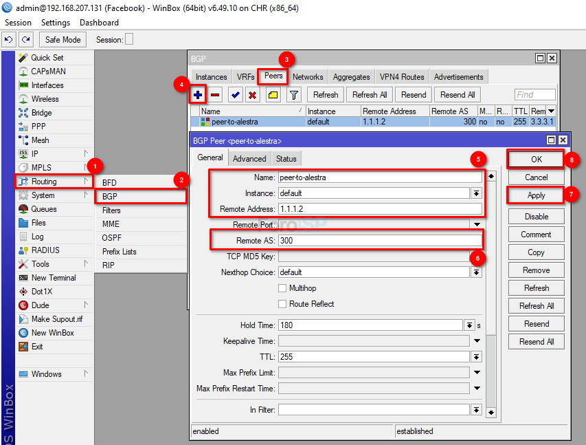
Task: Toggle the Session checkbox in toolbar
Action: tap(129, 40)
